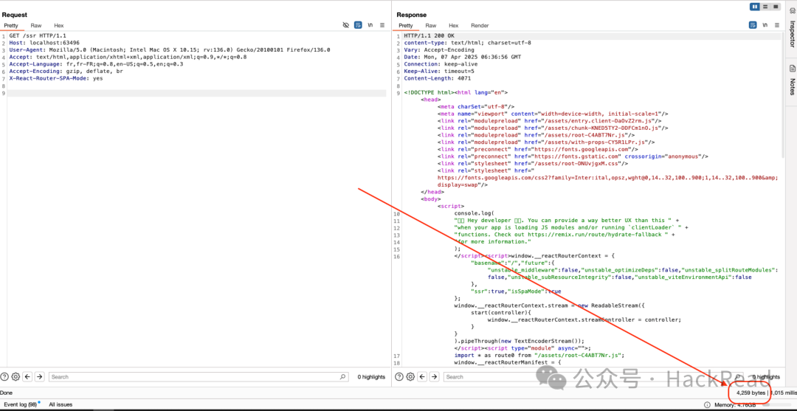This screenshot has height=411, width=797.
Task: Click 'window.__reactRouterManifest = {' line
Action: point(508,363)
